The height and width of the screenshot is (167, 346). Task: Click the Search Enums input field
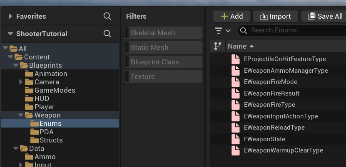[296, 30]
